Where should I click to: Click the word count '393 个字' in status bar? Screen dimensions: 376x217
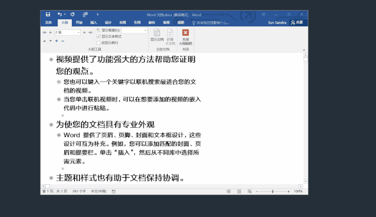[x=79, y=191]
